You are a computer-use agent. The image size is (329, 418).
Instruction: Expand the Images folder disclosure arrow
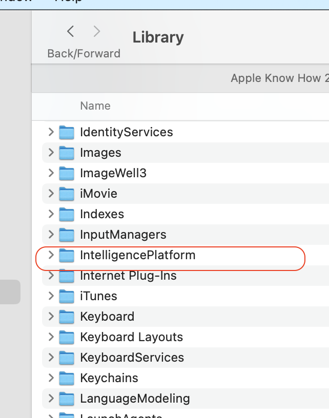click(x=51, y=153)
